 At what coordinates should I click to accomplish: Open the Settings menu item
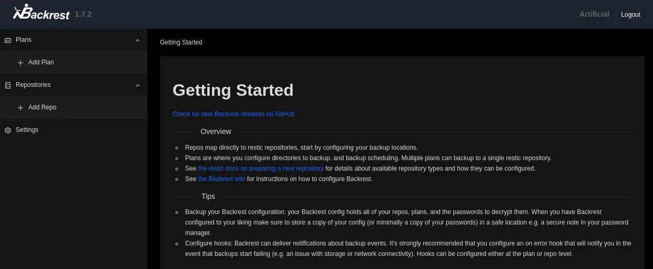27,130
